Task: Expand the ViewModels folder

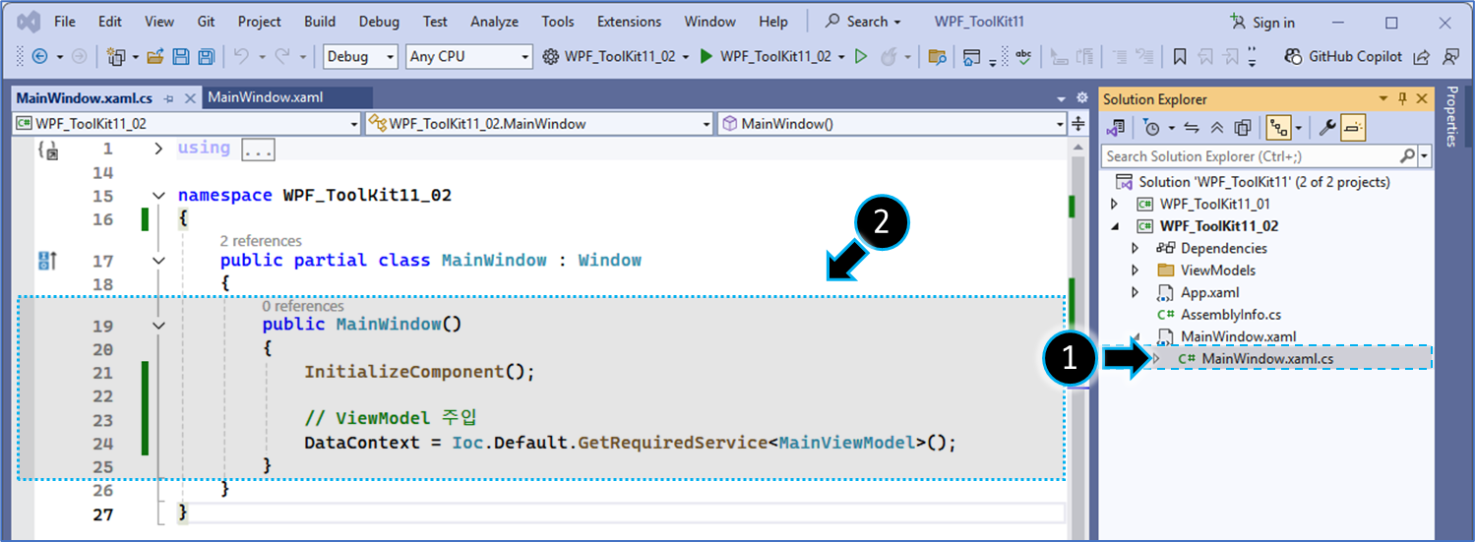Action: point(1136,271)
